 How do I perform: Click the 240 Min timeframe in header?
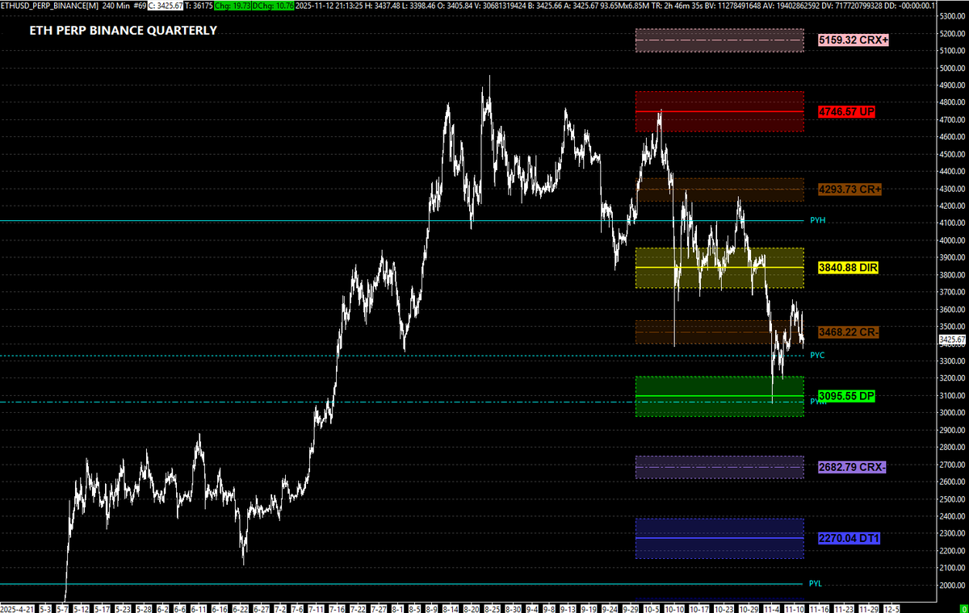coord(118,5)
